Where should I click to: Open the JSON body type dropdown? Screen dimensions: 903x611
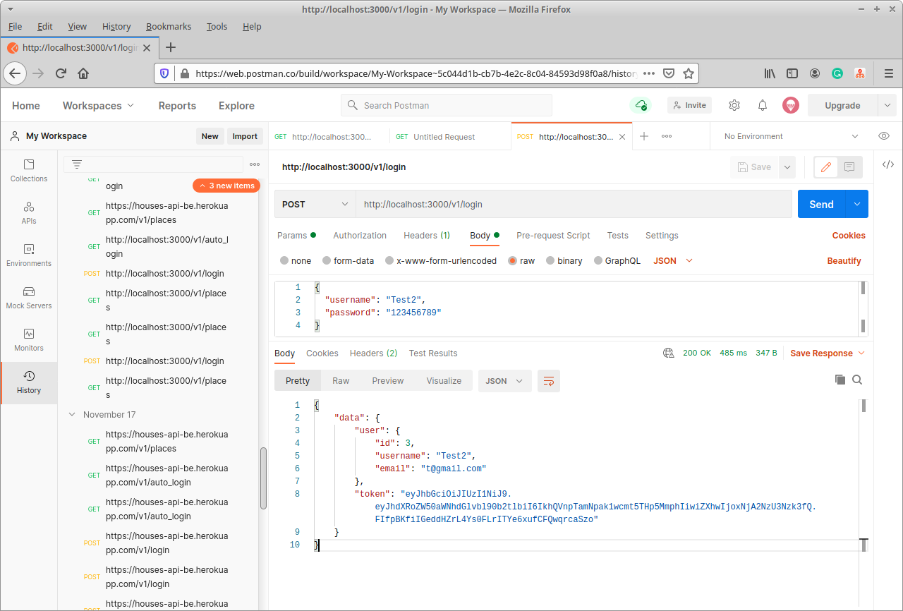click(673, 260)
